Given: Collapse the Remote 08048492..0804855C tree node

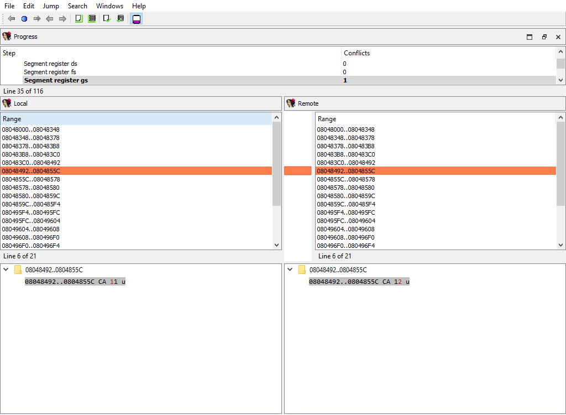Looking at the screenshot, I should point(290,269).
